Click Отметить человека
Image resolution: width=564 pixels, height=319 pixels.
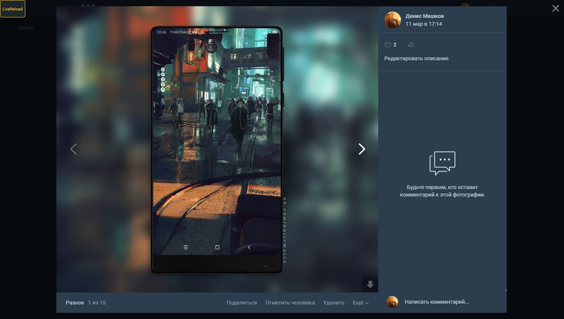point(290,303)
